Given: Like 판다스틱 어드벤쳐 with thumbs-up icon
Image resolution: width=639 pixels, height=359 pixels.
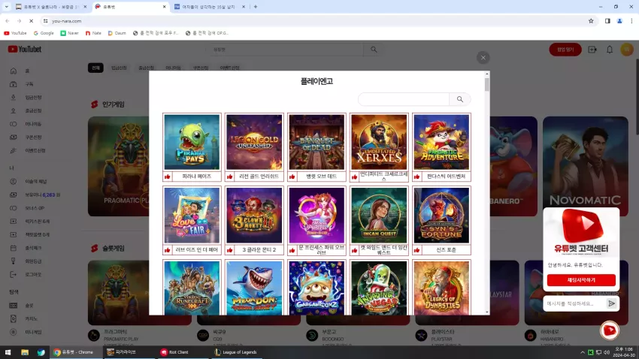Looking at the screenshot, I should [417, 176].
